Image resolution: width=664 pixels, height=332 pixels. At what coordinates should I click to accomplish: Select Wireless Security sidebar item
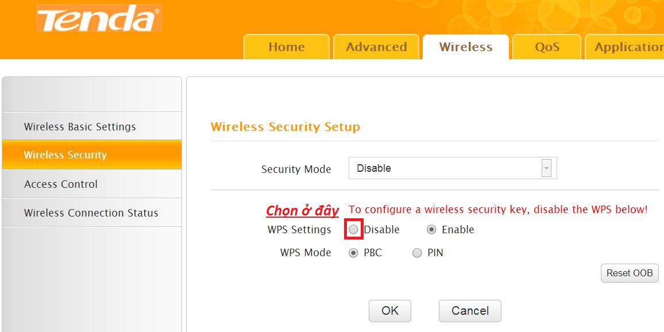tap(92, 155)
